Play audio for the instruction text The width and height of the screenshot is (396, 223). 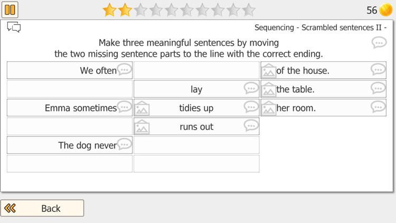click(379, 42)
